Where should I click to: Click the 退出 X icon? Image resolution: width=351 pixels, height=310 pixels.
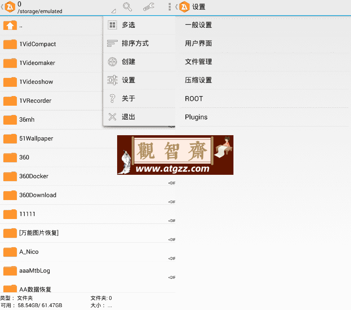click(113, 117)
